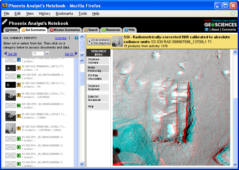Go to next sol using right arrow
The height and width of the screenshot is (170, 239).
[76, 54]
